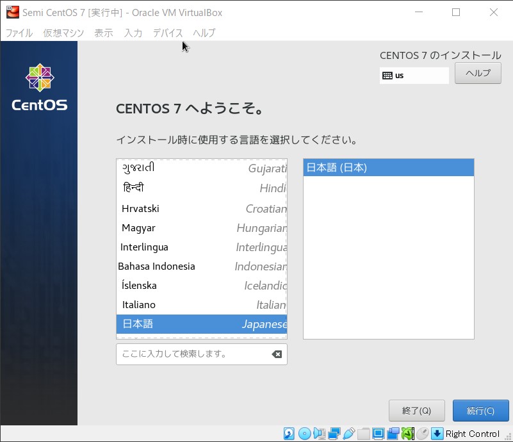Screen dimensions: 513x442
Task: Select Íslenska (Icelandic) language
Action: pos(202,286)
